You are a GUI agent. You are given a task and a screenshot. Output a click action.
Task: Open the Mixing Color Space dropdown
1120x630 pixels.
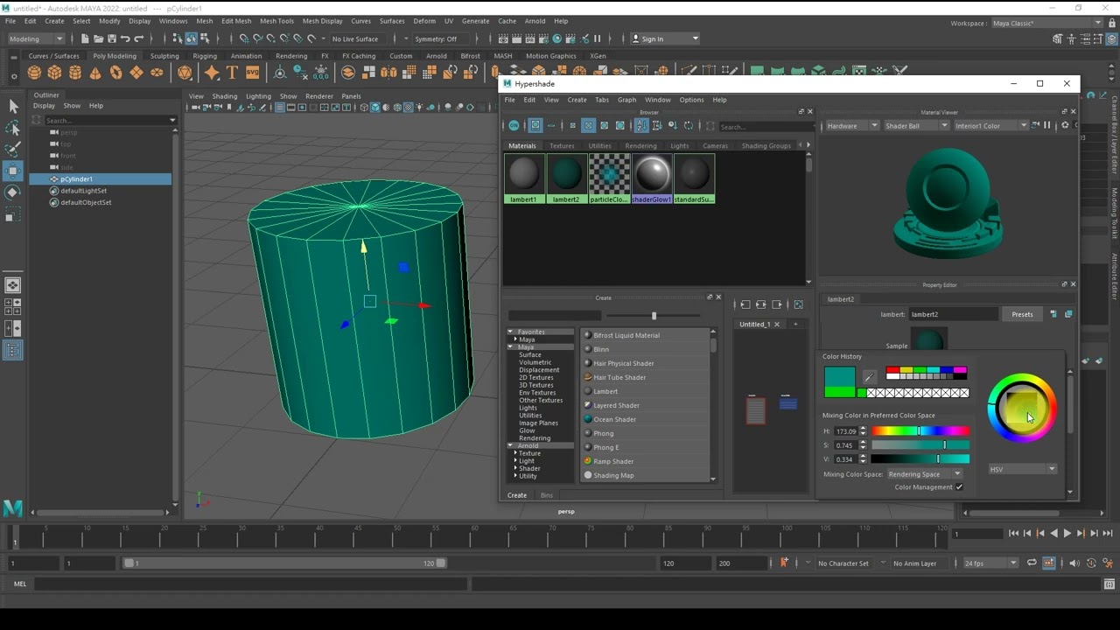924,474
